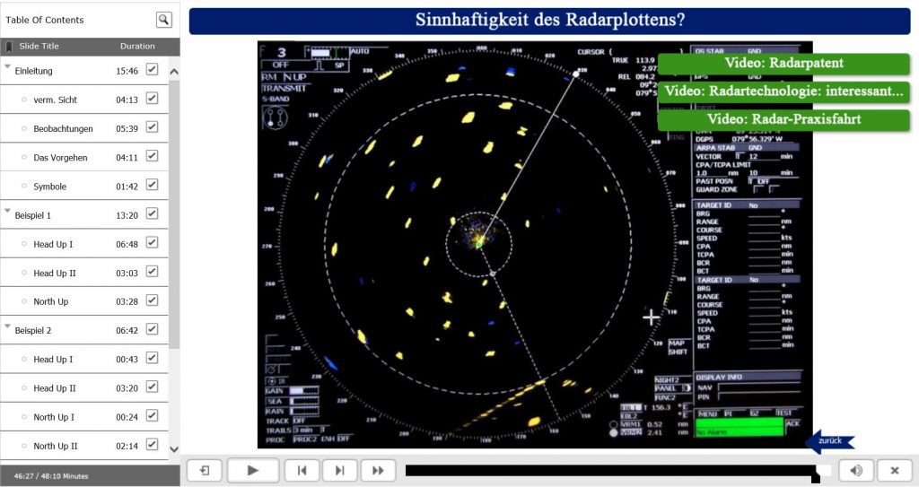Viewport: 919px width, 487px height.
Task: Open the table of contents search
Action: click(163, 19)
